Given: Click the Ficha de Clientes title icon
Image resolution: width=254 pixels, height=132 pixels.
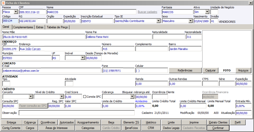Looking at the screenshot, I should [x=3, y=3].
